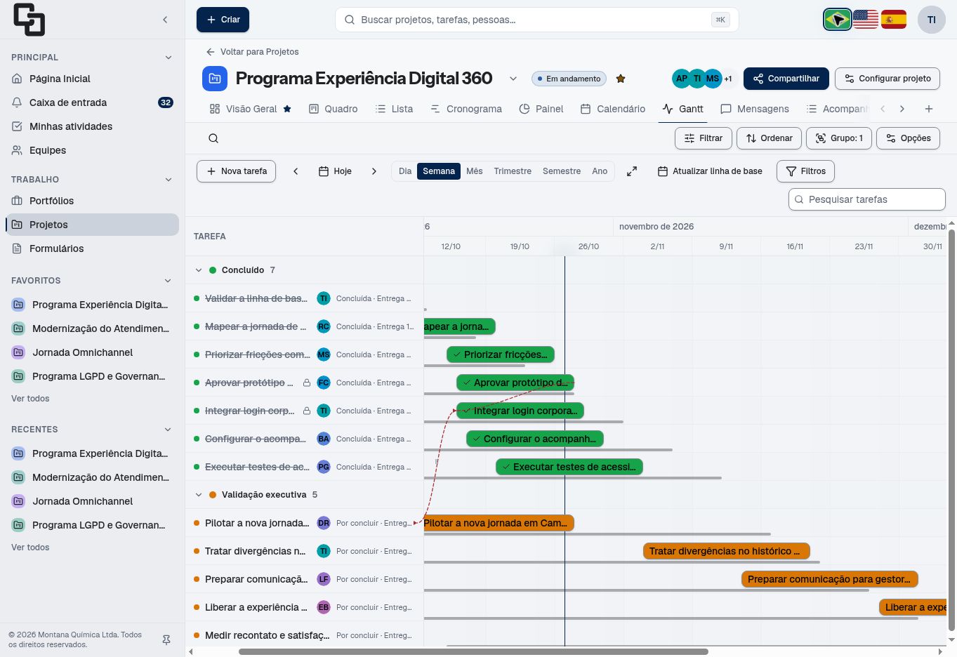Click the search magnifier icon below tabs
Screen dimensions: 957x657
click(213, 138)
